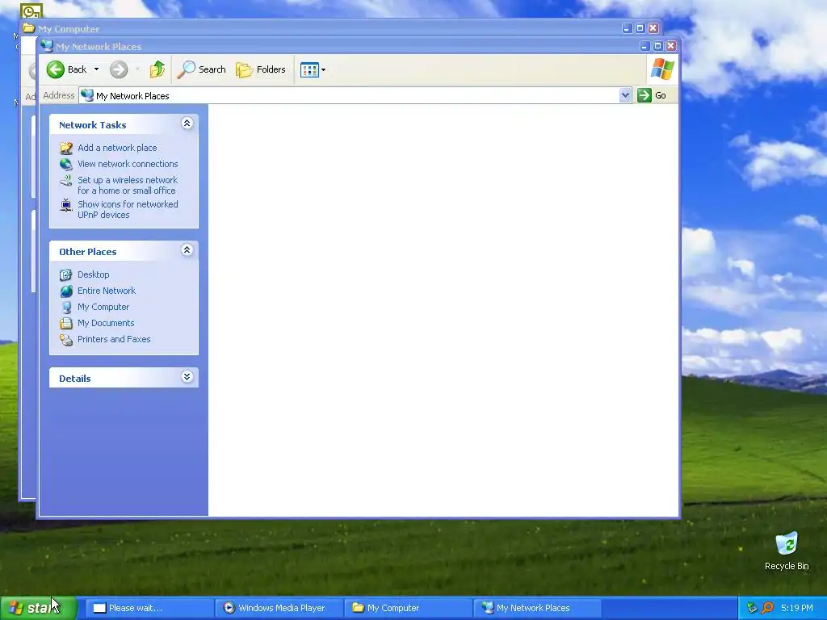Viewport: 827px width, 620px height.
Task: Expand the address bar dropdown arrow
Action: 625,95
